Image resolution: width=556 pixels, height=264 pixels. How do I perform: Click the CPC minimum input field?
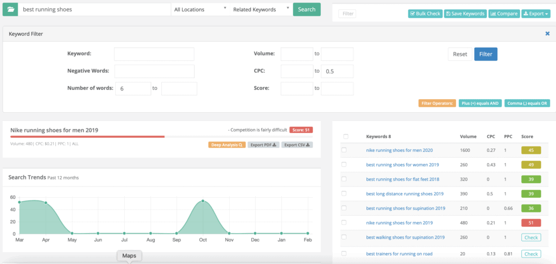(x=297, y=71)
